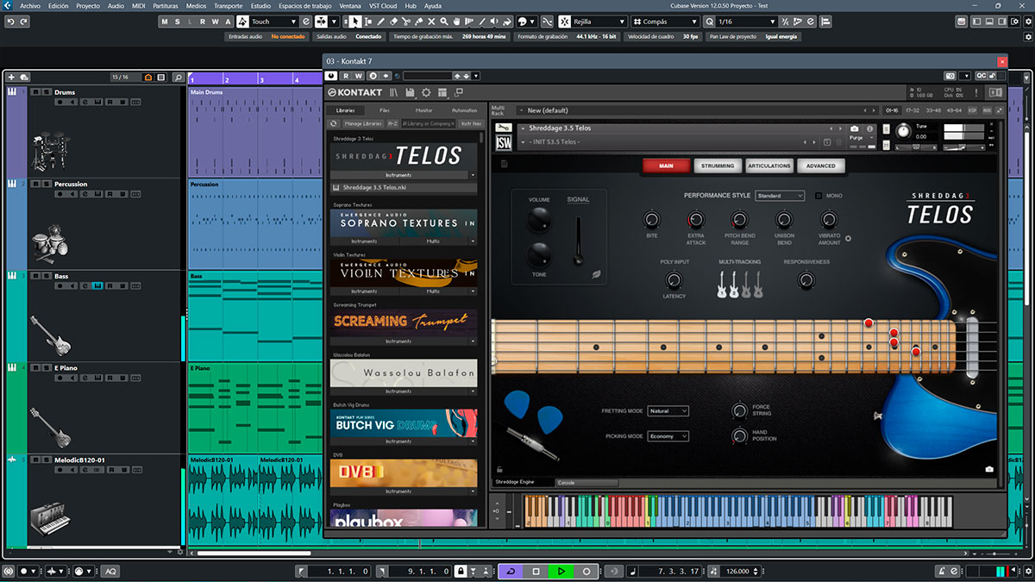
Task: Switch to the Strumming tab
Action: tap(718, 166)
